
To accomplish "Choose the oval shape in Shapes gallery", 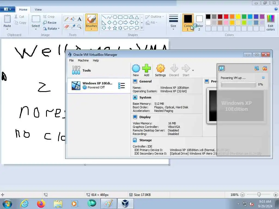I will point(115,17).
